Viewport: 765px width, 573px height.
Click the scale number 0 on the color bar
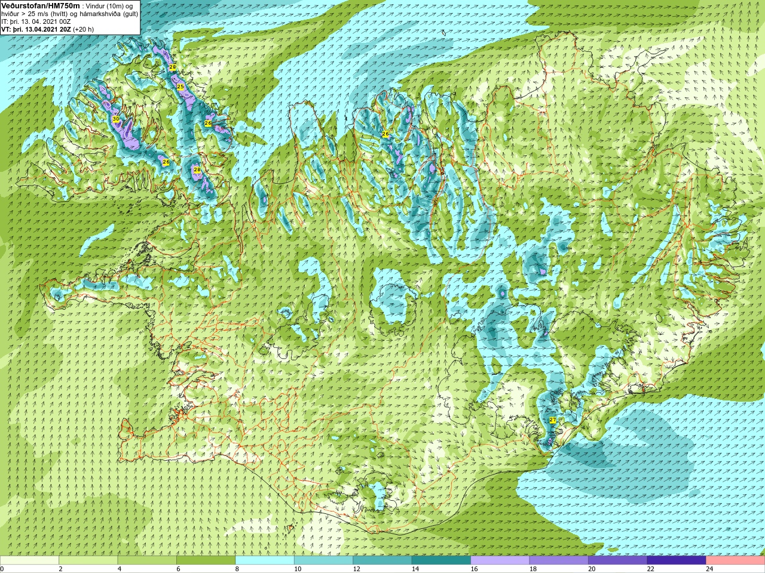[2, 569]
